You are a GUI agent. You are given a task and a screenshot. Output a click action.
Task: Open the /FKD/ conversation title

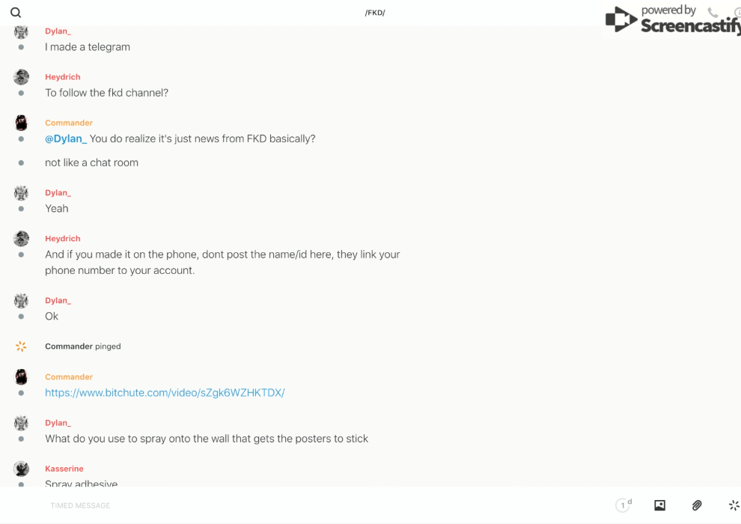pyautogui.click(x=375, y=13)
